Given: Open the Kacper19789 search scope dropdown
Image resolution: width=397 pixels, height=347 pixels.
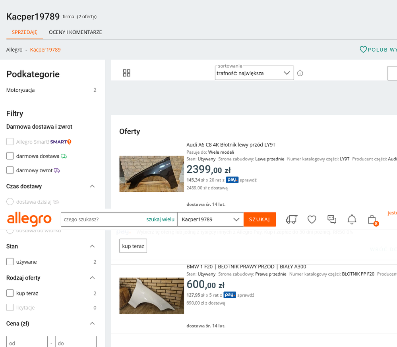Looking at the screenshot, I should pyautogui.click(x=210, y=219).
